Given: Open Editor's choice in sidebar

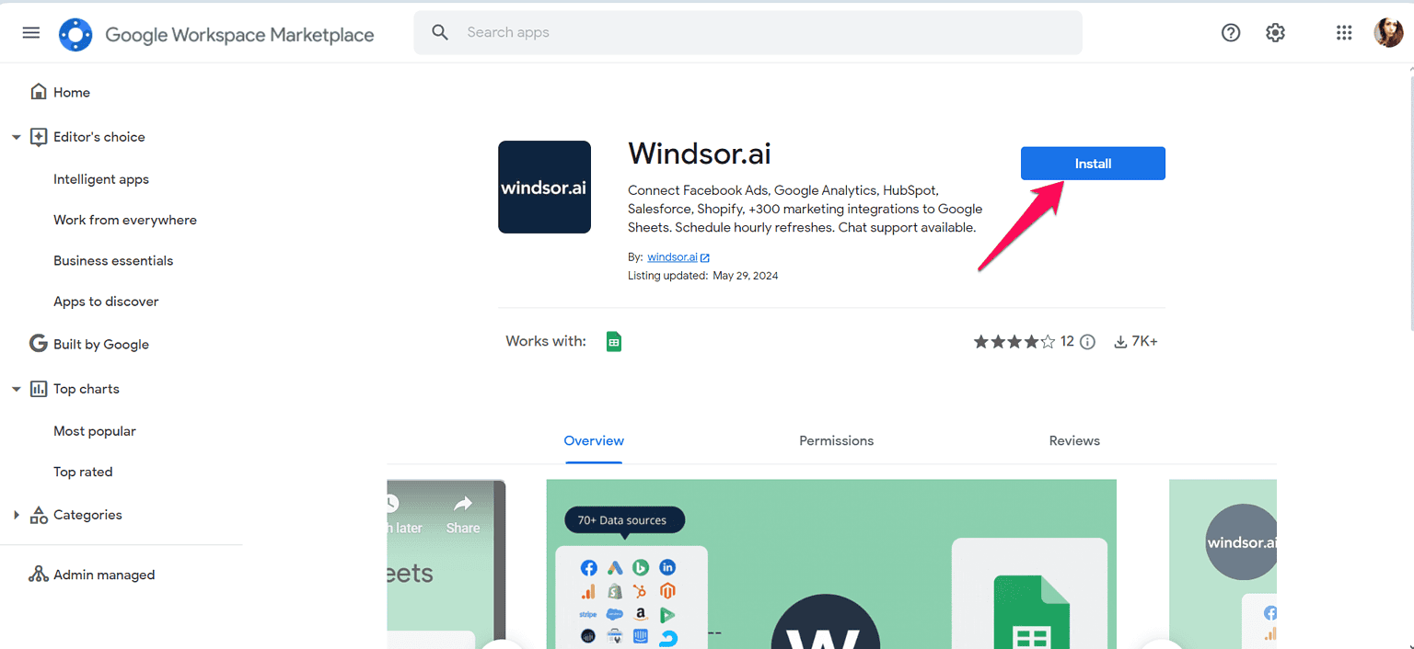Looking at the screenshot, I should pyautogui.click(x=99, y=137).
